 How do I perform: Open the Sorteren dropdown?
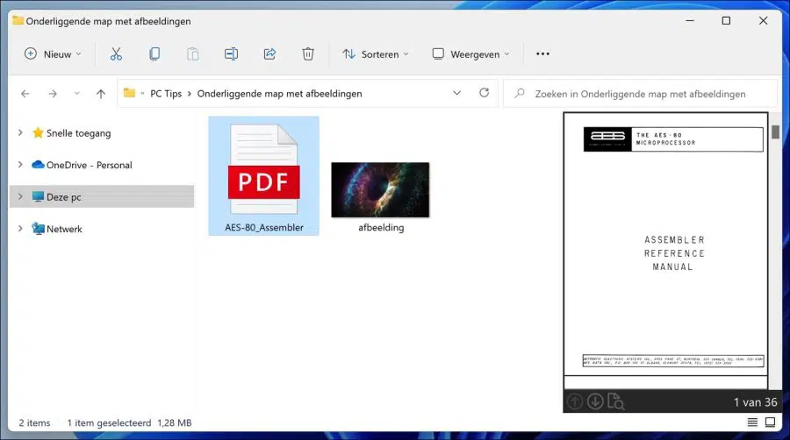point(376,53)
